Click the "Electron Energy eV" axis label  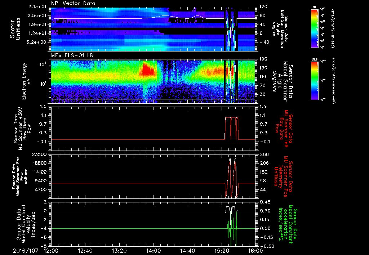pos(26,81)
